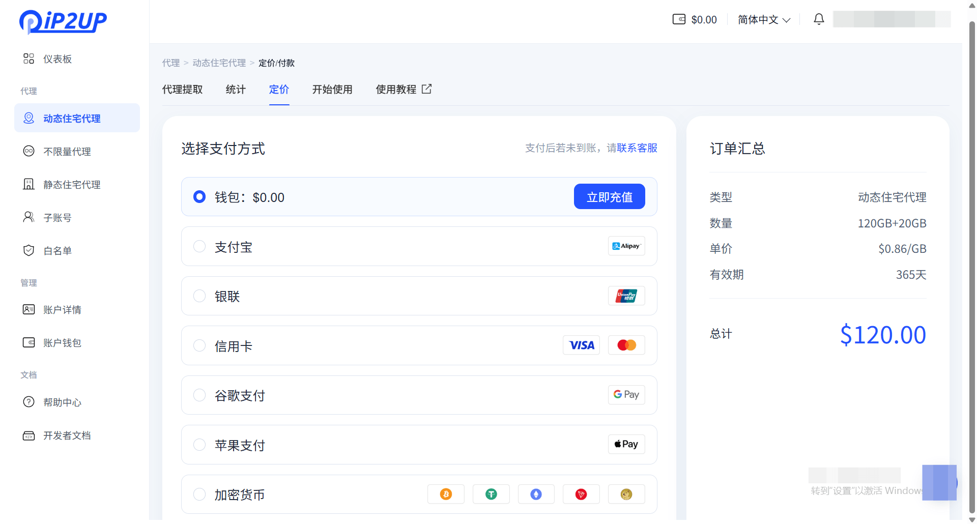Open 不限量代理 in the sidebar
This screenshot has height=524, width=977.
77,151
